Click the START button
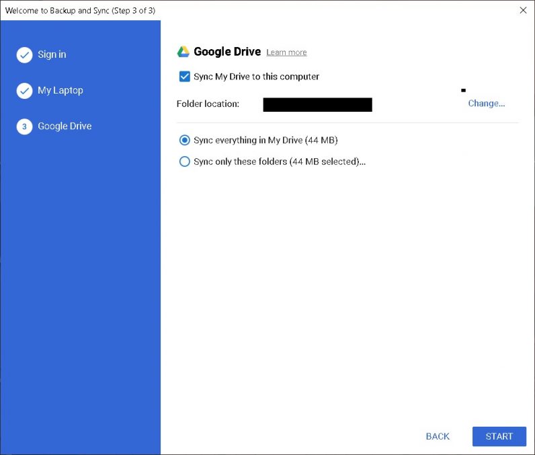Image resolution: width=535 pixels, height=455 pixels. coord(499,436)
